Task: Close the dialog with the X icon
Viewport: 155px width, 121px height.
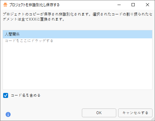Action: pos(147,5)
